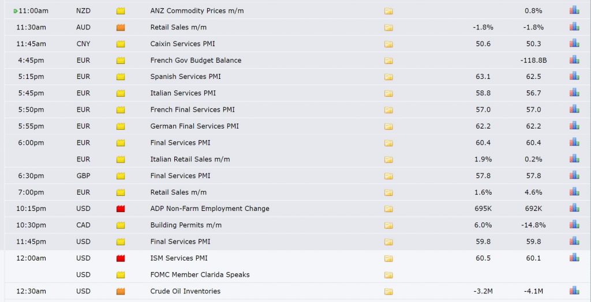Open detail folder for German Final Services PMI

point(388,126)
